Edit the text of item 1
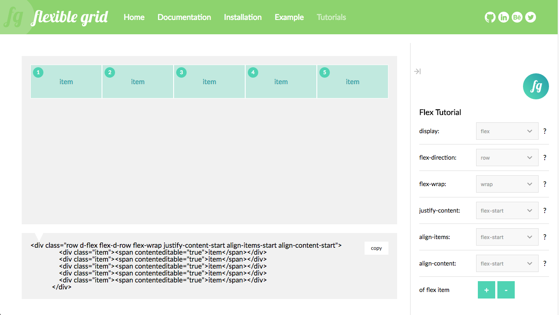Image resolution: width=559 pixels, height=315 pixels. [x=66, y=82]
